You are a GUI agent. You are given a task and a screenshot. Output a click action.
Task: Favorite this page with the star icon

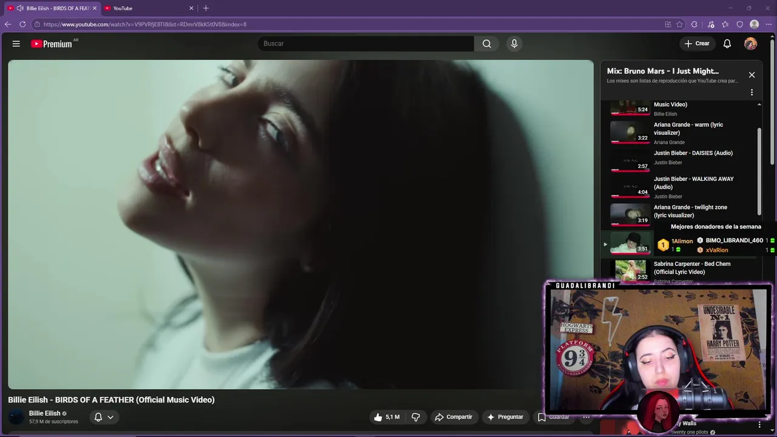pyautogui.click(x=680, y=24)
